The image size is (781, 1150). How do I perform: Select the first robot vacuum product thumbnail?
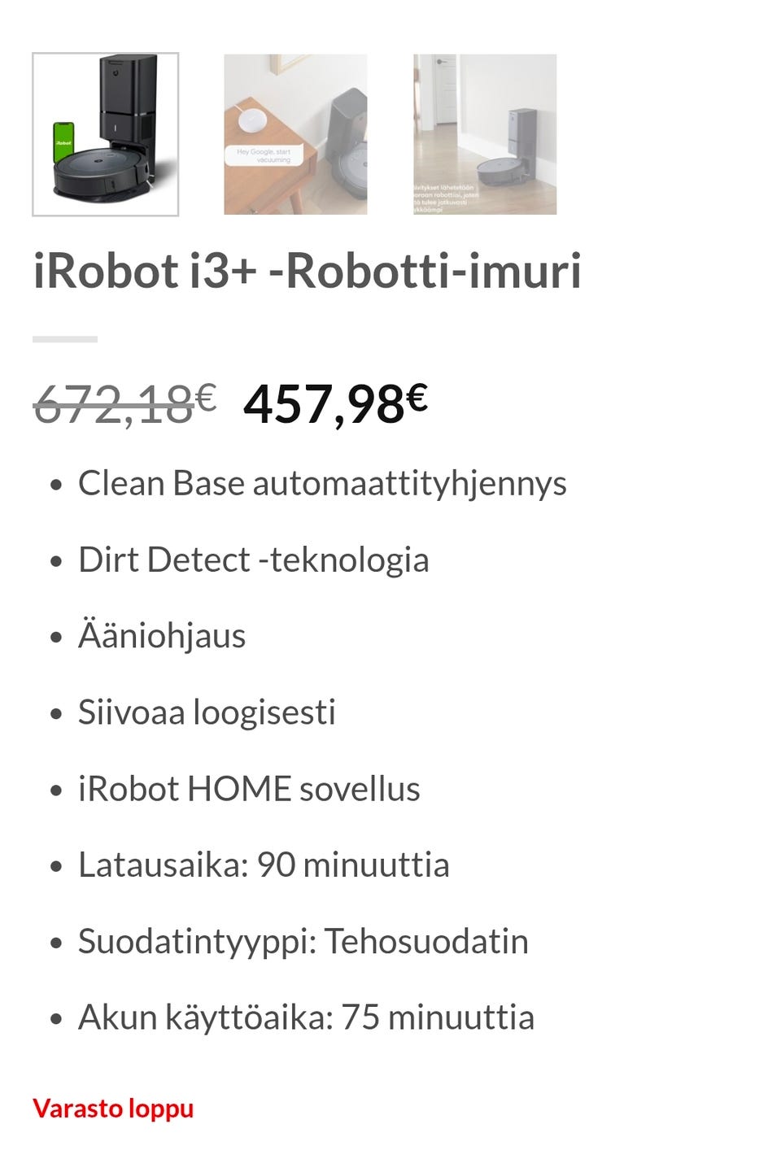pyautogui.click(x=106, y=134)
